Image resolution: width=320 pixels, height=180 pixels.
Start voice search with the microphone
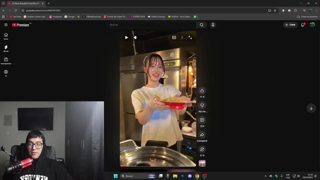(x=213, y=25)
